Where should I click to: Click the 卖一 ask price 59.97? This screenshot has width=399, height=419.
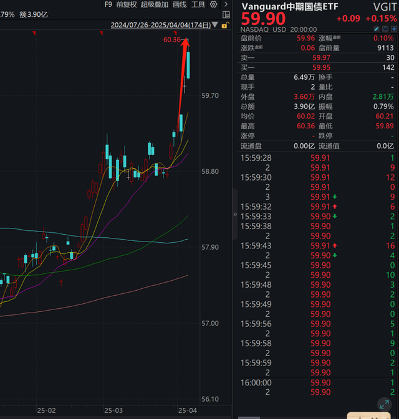pos(322,58)
